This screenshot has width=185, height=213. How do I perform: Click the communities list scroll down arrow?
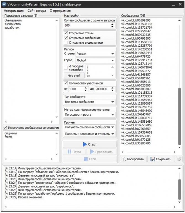tap(179, 148)
